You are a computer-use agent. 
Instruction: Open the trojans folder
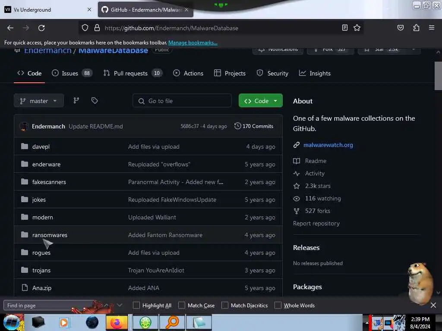41,270
